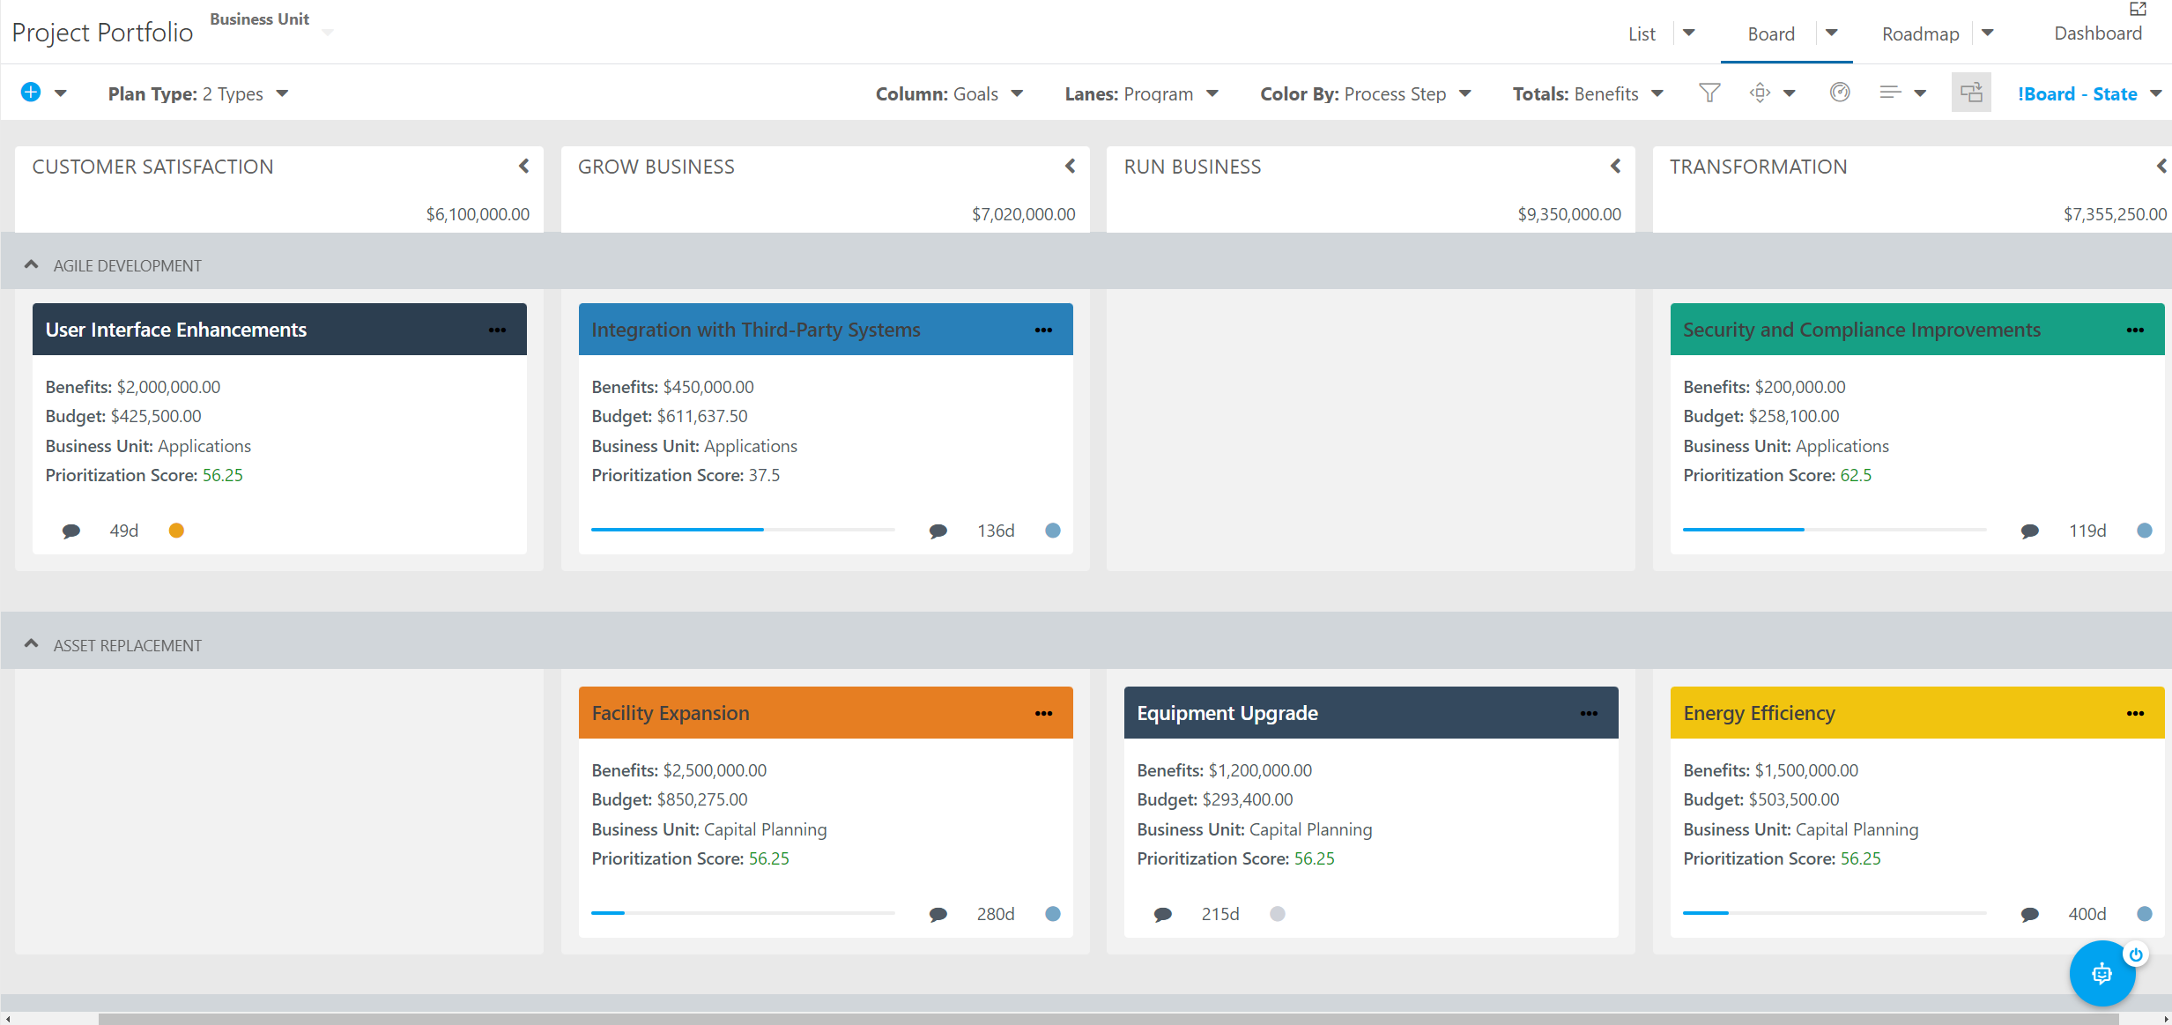Open the !Board - State view dropdown
This screenshot has width=2172, height=1025.
tap(2089, 93)
